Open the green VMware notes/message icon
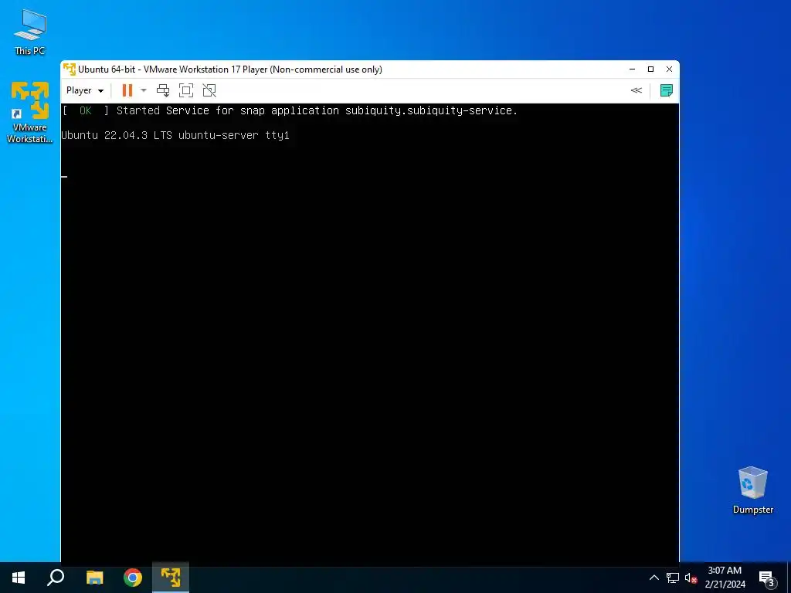Image resolution: width=791 pixels, height=593 pixels. coord(667,90)
